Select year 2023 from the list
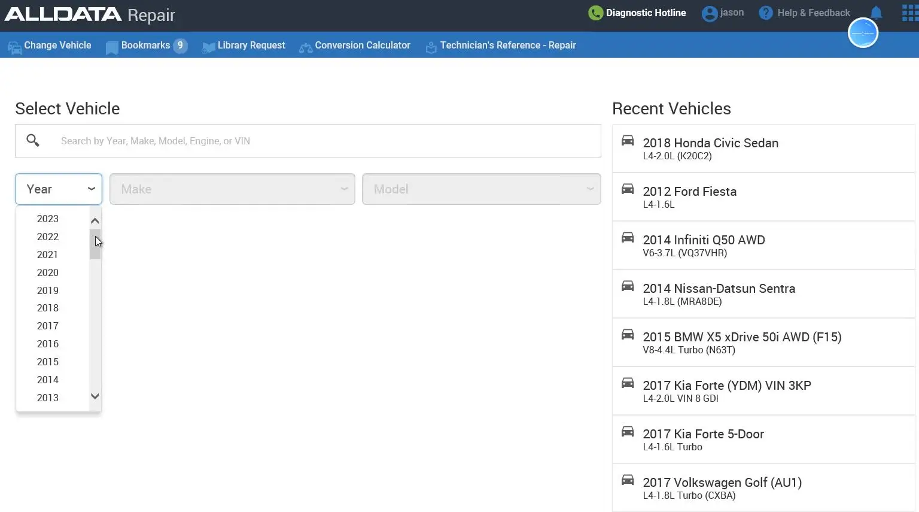This screenshot has width=919, height=512. (x=48, y=219)
